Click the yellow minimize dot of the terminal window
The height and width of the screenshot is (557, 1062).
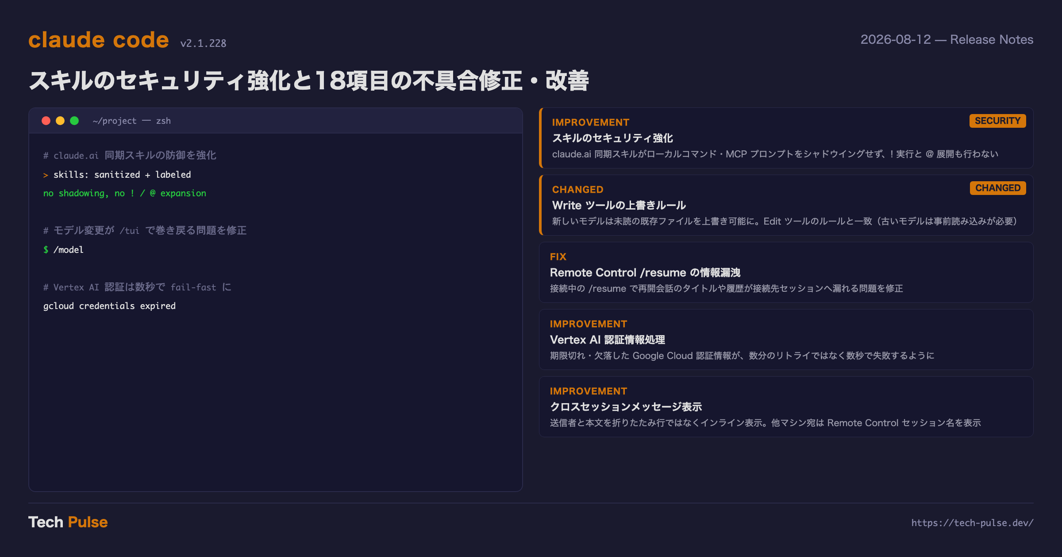[60, 121]
